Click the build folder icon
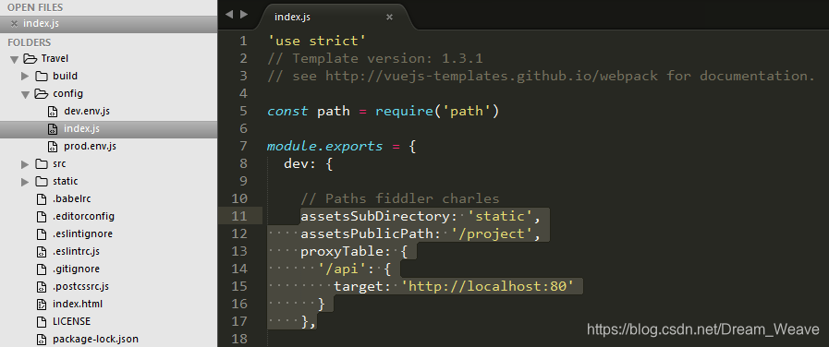Image resolution: width=829 pixels, height=347 pixels. (x=42, y=76)
